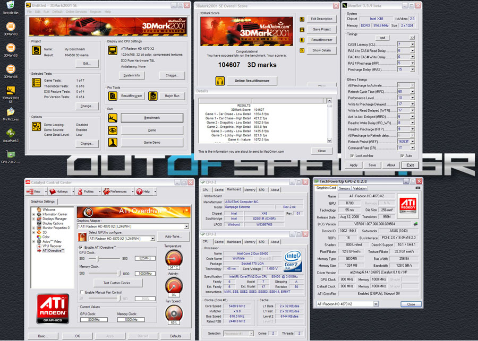Click the Save Project button
Screen dimensions: 478x341
pos(321,30)
